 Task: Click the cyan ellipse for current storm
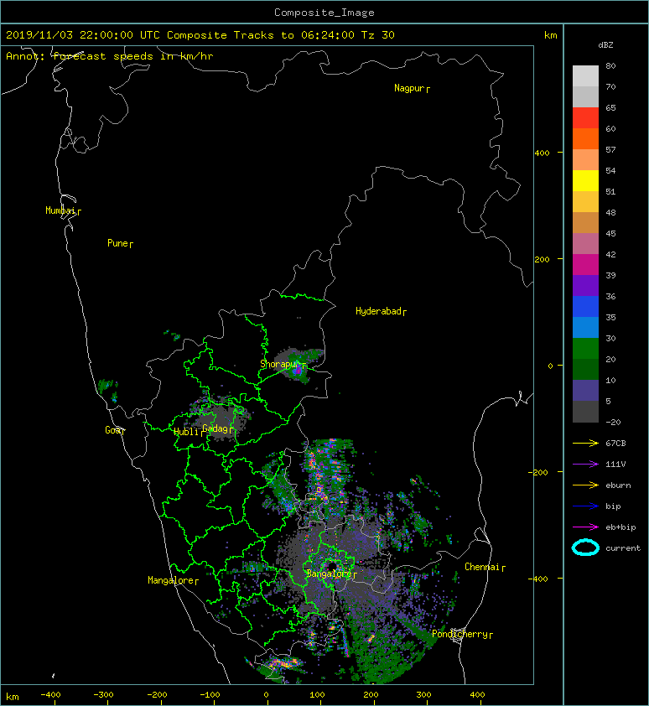(585, 548)
